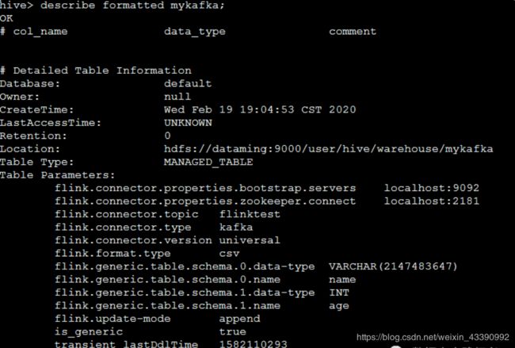Click the localhost:2181 zookeeper value

pos(432,201)
